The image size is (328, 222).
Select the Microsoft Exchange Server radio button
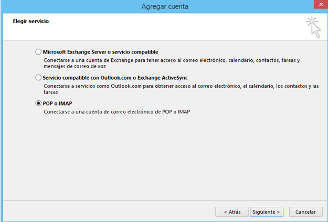[x=38, y=52]
